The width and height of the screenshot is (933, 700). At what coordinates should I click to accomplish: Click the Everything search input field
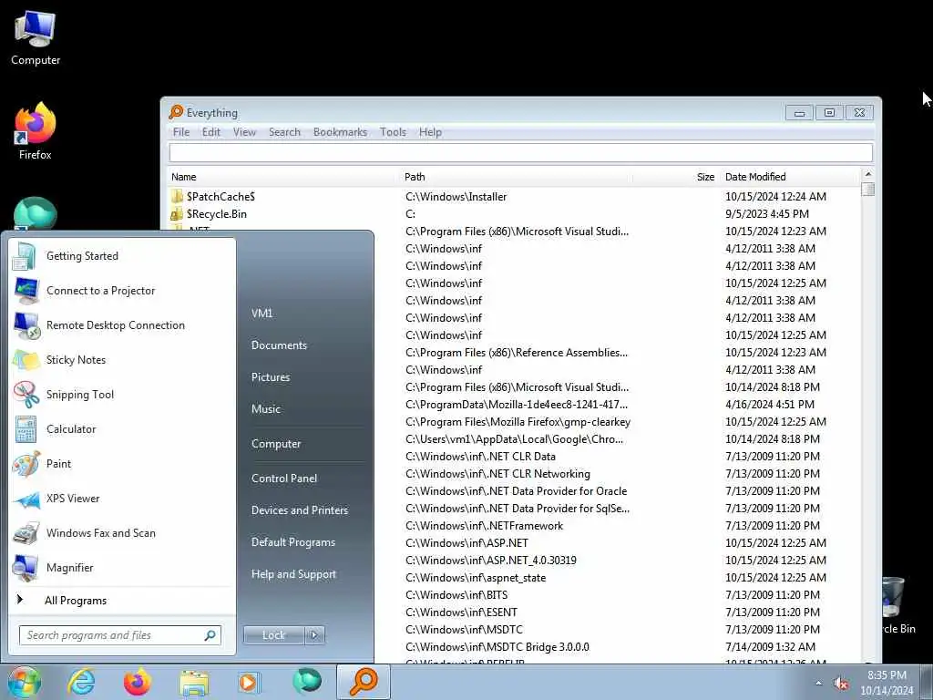point(520,152)
